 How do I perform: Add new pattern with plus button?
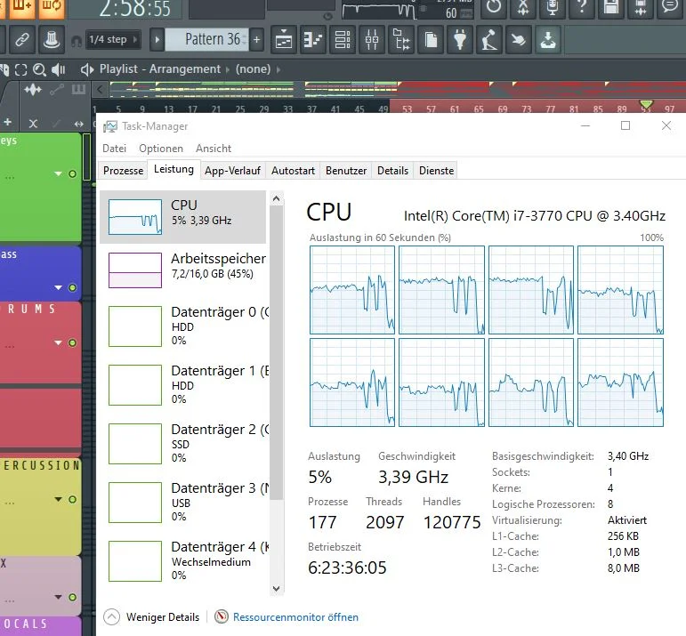coord(257,39)
